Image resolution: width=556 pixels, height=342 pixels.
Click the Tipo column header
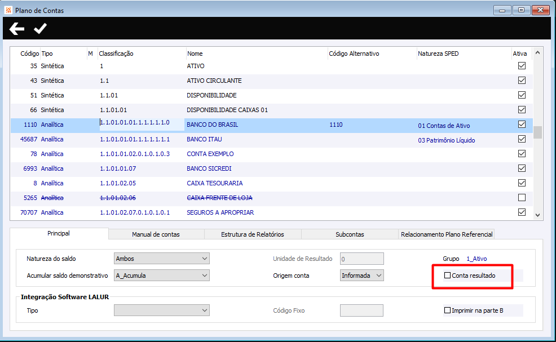pos(47,54)
